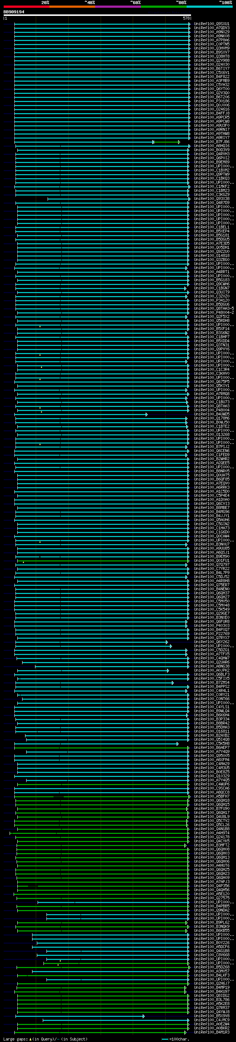Screen dimensions: 236x1042
Task: Select the UniRef100_A9PCW8 label
Action: 211,121
